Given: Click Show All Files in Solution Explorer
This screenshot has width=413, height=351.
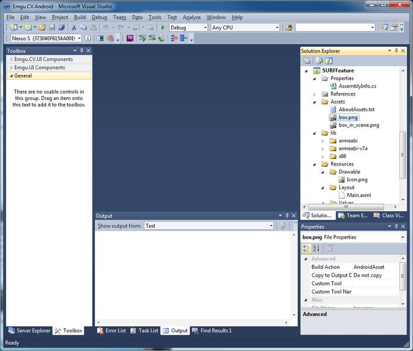Looking at the screenshot, I should (x=319, y=61).
